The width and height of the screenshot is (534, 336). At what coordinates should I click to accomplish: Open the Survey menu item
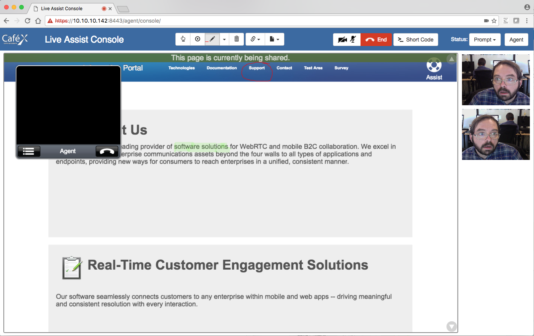point(341,68)
